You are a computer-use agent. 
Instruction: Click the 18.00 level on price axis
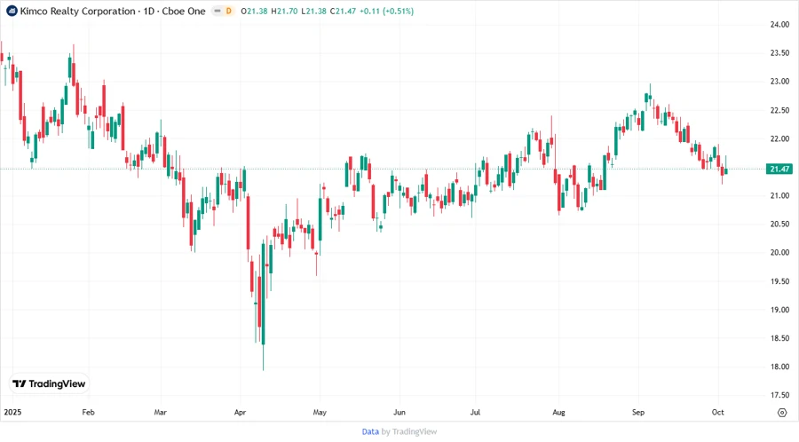coord(779,367)
